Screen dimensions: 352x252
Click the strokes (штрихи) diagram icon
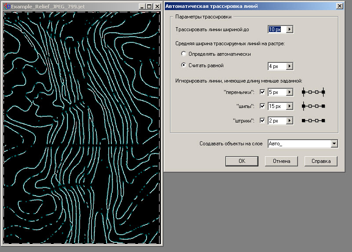(313, 121)
